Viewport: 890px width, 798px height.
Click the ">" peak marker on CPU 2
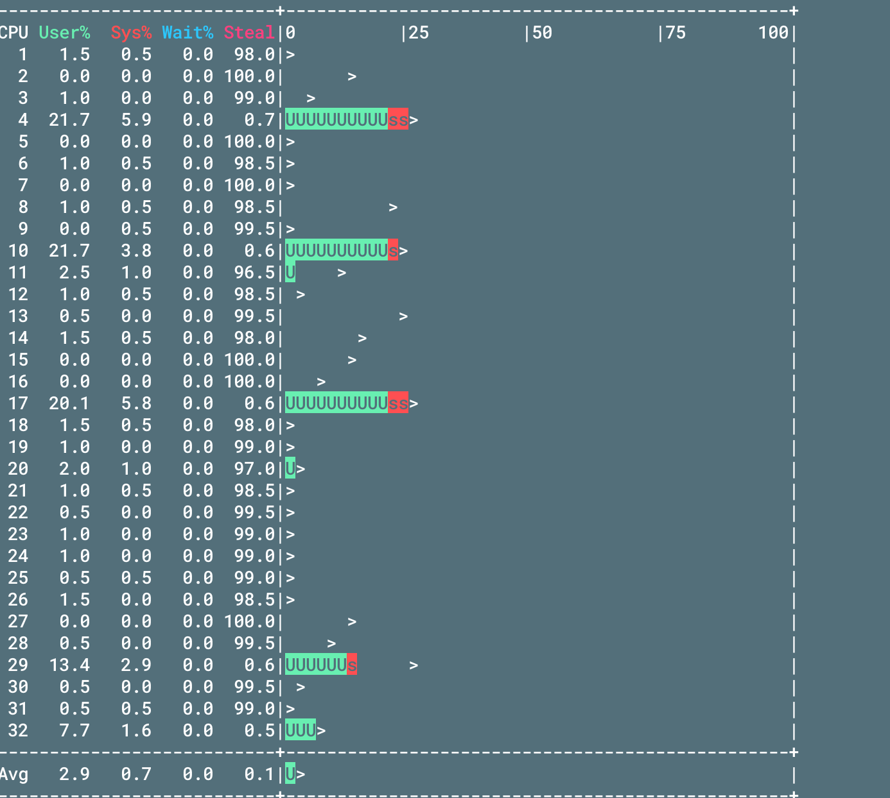pyautogui.click(x=352, y=76)
